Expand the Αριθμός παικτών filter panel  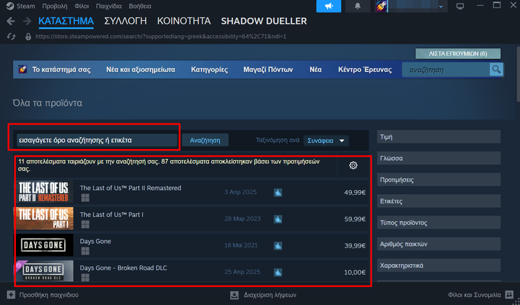[x=439, y=244]
